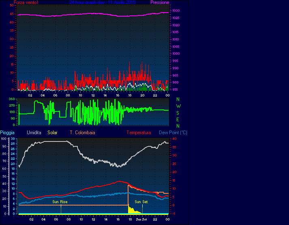Click the yellow 'Solar' legend label
This screenshot has width=289, height=225.
[x=53, y=133]
